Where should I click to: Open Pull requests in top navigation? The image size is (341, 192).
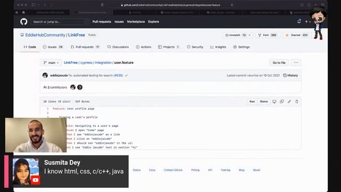(x=102, y=22)
